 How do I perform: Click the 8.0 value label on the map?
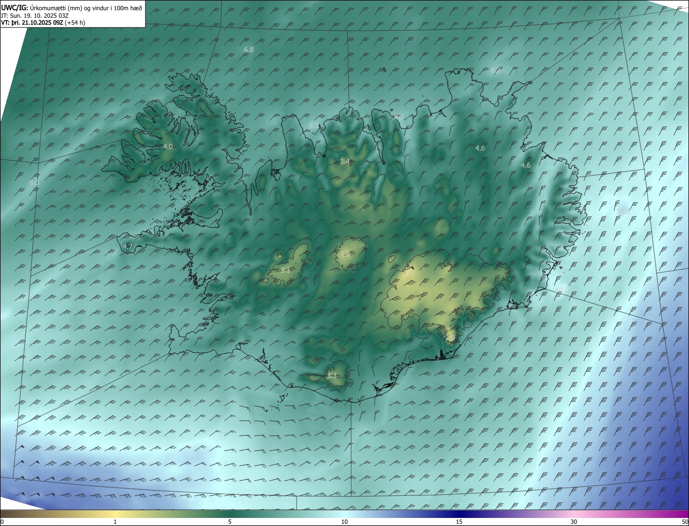click(34, 183)
